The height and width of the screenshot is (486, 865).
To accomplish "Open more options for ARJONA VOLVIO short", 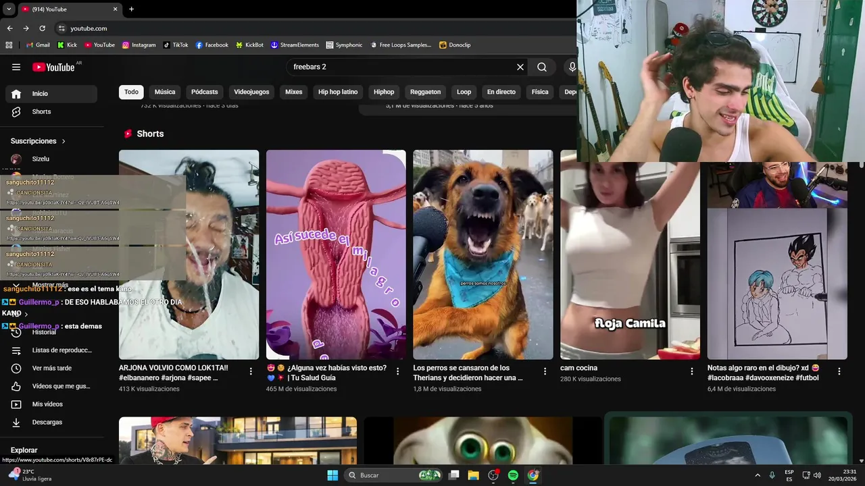I will [x=251, y=371].
